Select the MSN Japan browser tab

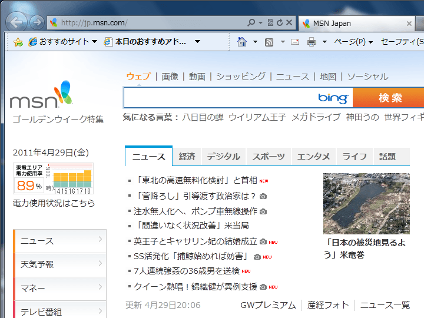point(357,24)
